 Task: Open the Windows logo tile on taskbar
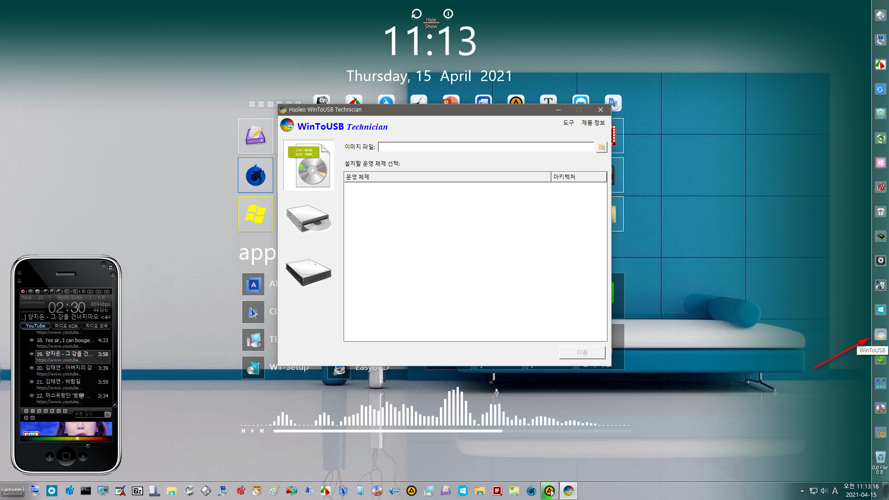click(463, 491)
